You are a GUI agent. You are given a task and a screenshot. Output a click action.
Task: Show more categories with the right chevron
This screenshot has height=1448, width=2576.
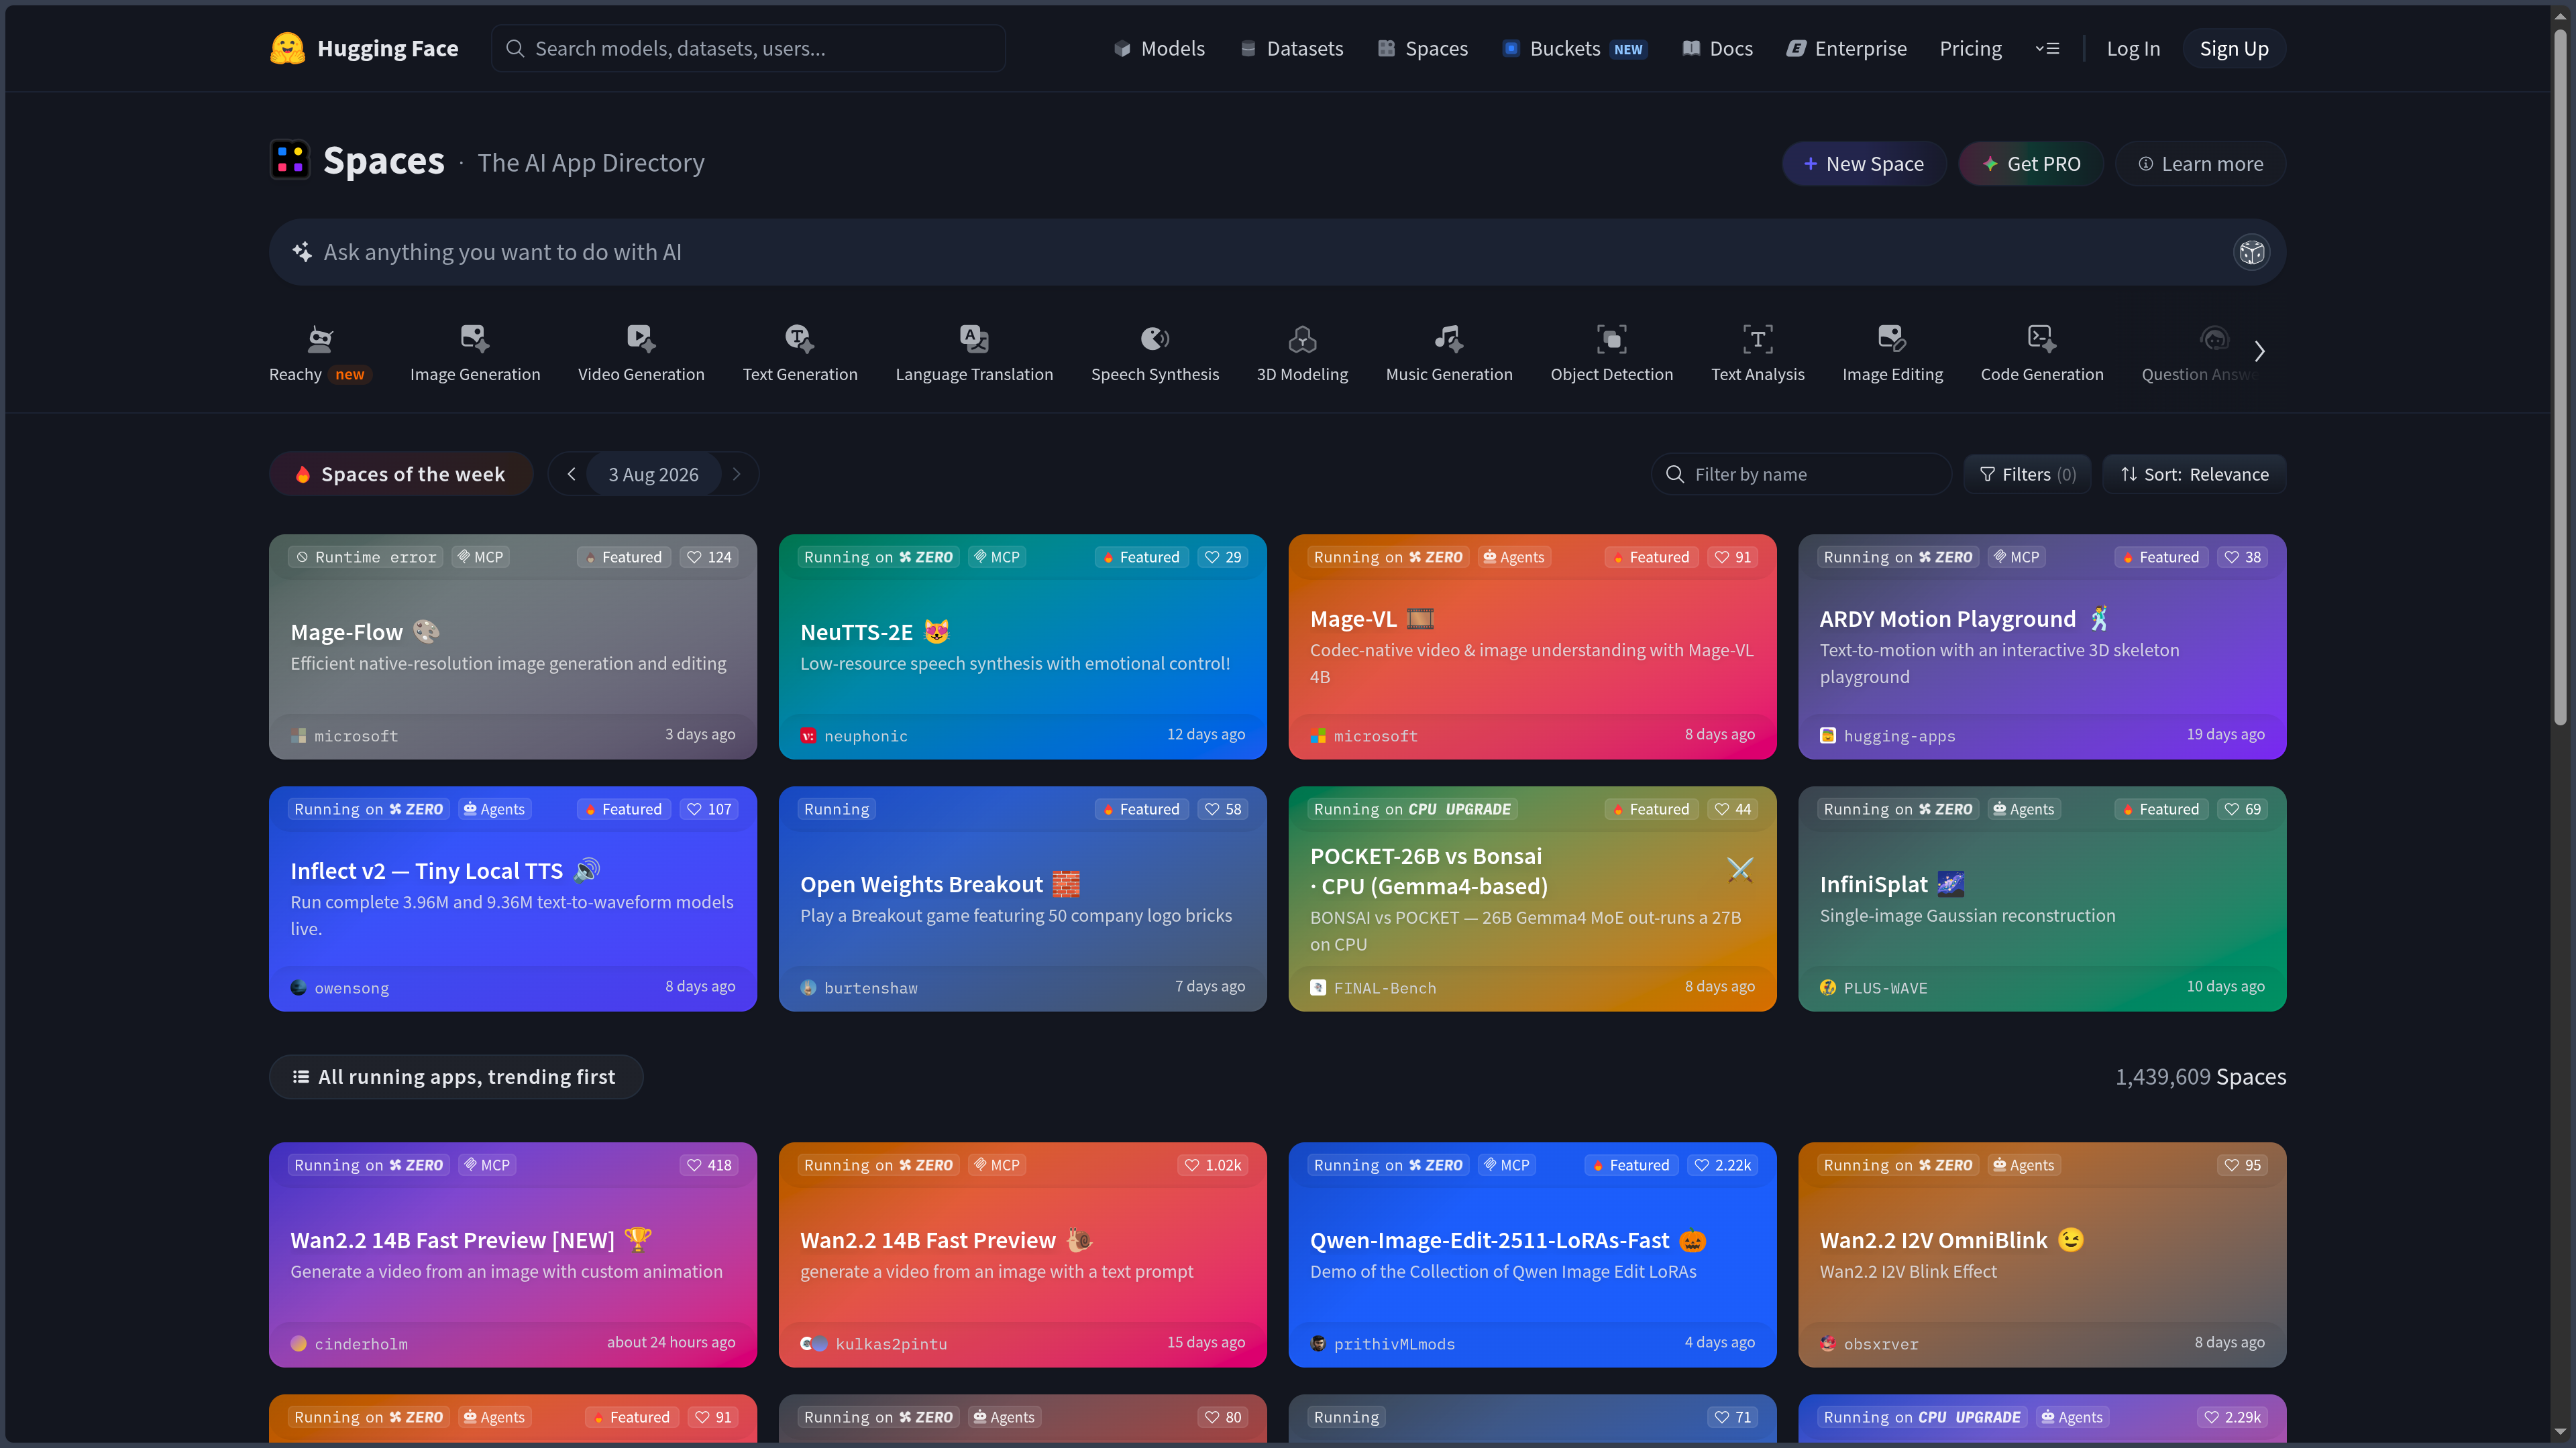(2259, 351)
